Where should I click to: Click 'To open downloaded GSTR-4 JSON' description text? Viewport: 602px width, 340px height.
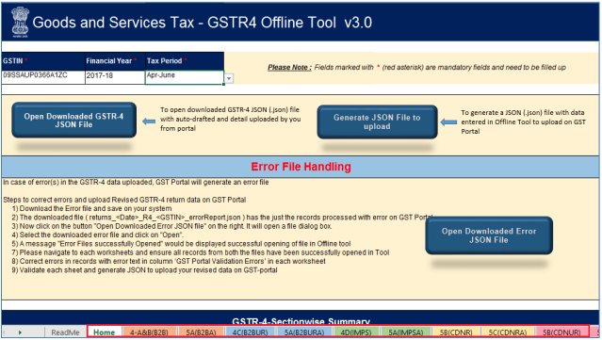231,119
